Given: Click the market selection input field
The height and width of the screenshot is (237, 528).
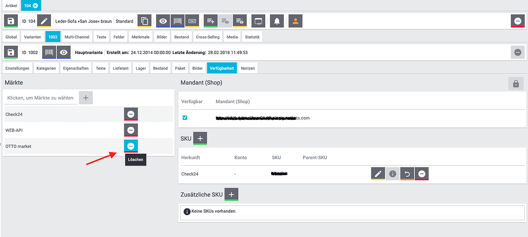Looking at the screenshot, I should (41, 98).
